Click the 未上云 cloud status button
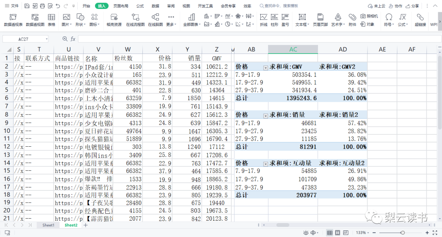 [x=377, y=6]
